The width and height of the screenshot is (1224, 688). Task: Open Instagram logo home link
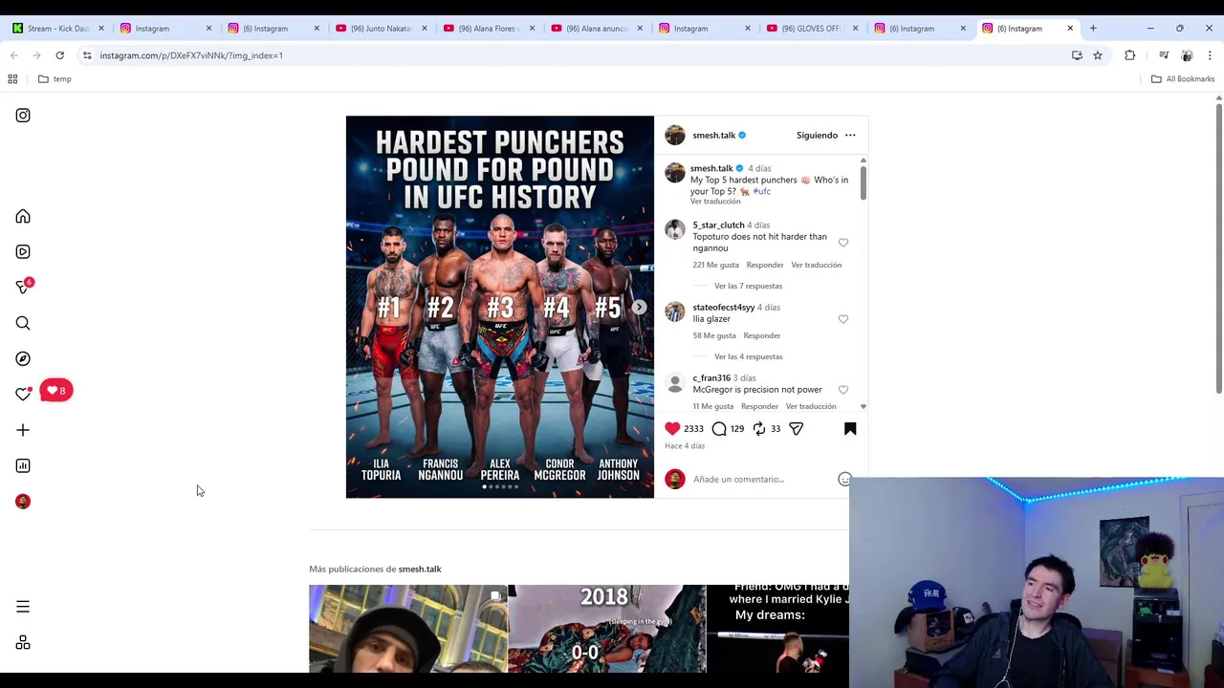pyautogui.click(x=23, y=116)
